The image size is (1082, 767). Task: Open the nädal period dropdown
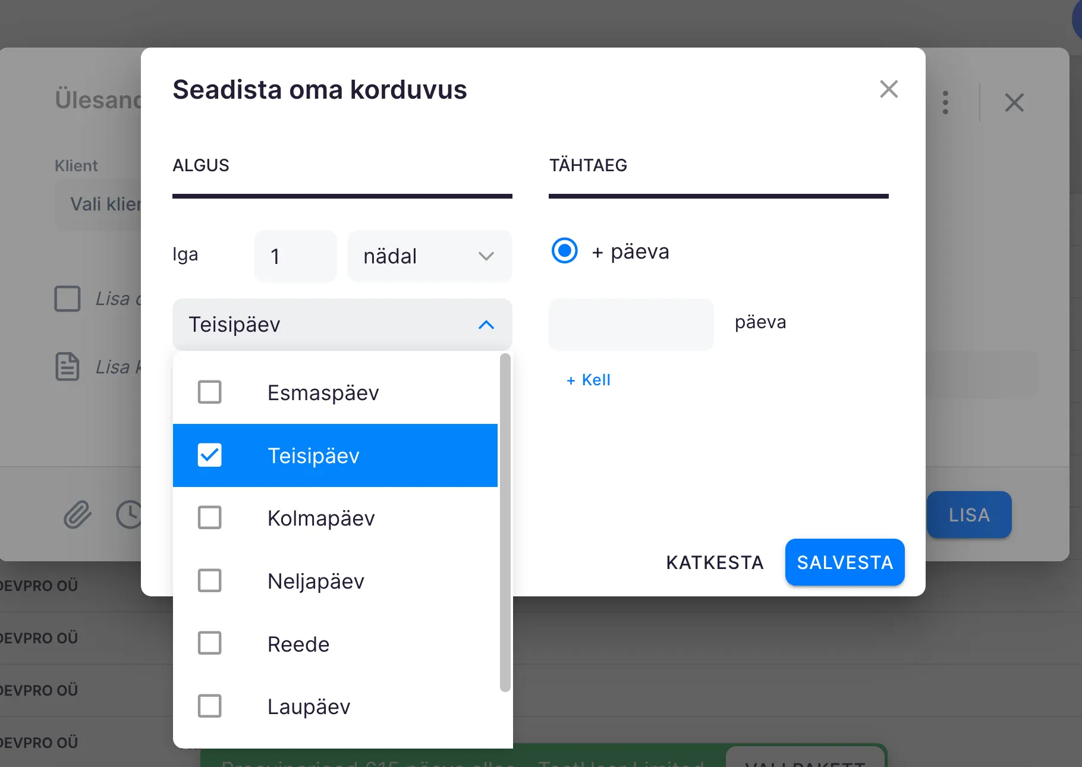point(429,256)
